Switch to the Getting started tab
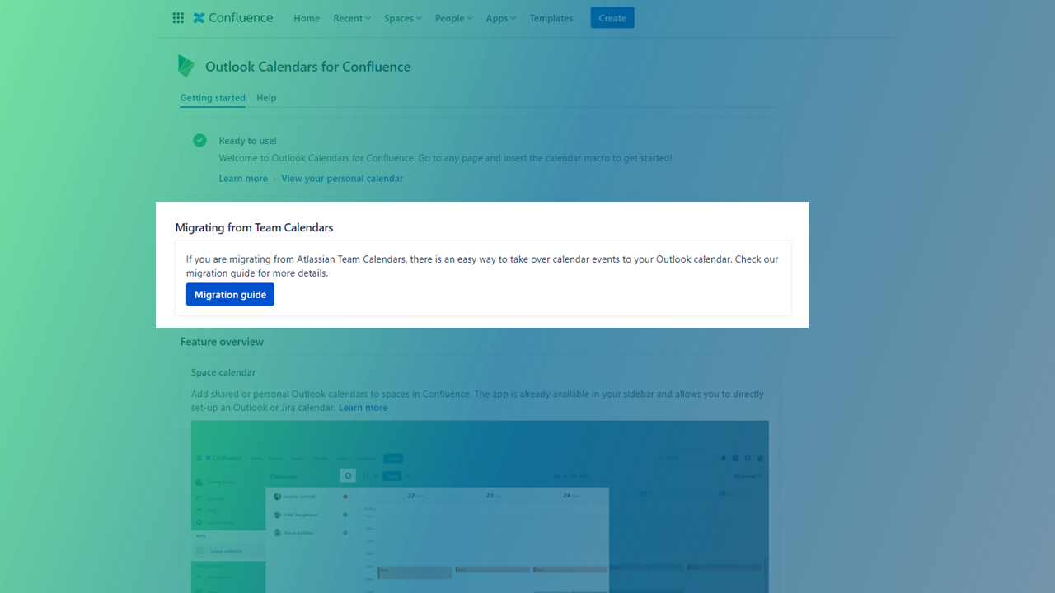This screenshot has width=1055, height=593. [213, 98]
